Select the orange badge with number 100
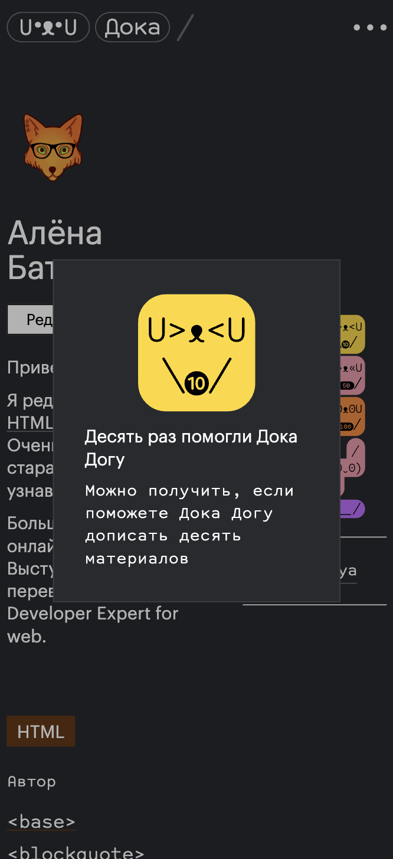 point(353,416)
